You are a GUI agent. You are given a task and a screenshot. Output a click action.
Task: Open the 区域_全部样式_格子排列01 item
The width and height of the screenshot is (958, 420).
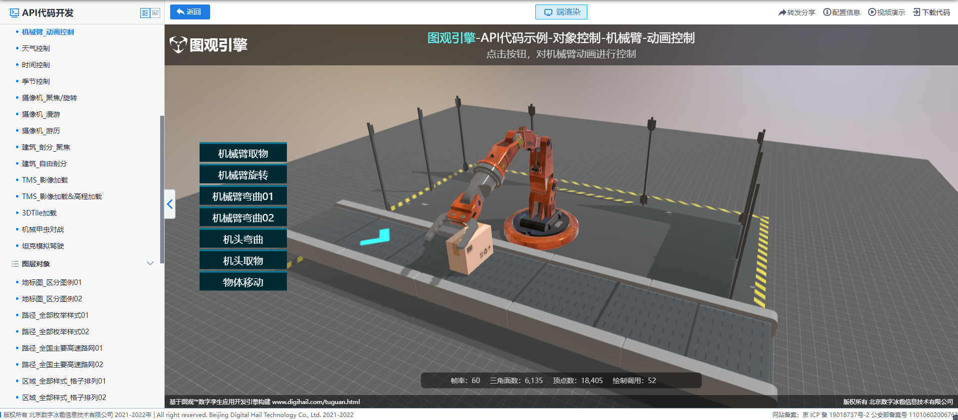(64, 381)
